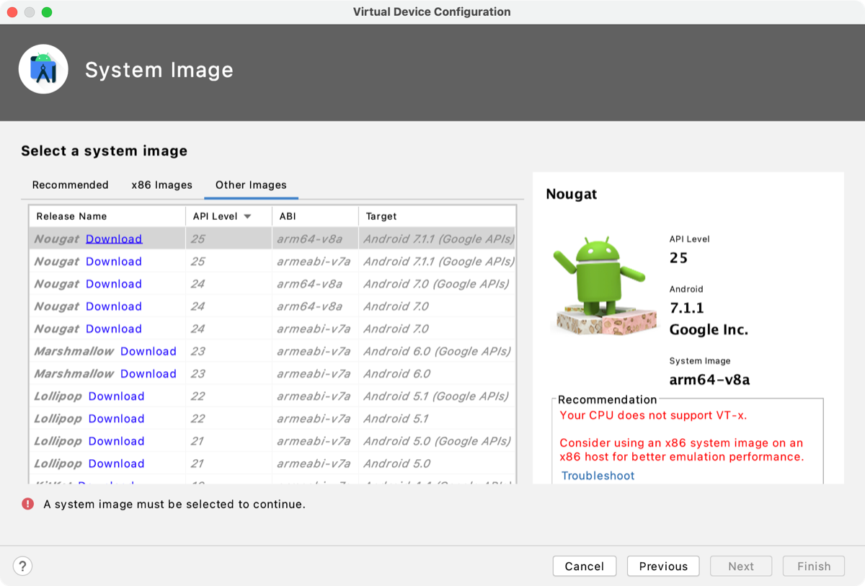Click the 'Lollipop' name in Android 5.1 row
The width and height of the screenshot is (865, 586).
[x=58, y=418]
